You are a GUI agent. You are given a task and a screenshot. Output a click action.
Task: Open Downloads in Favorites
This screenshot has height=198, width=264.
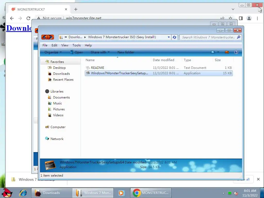[61, 73]
